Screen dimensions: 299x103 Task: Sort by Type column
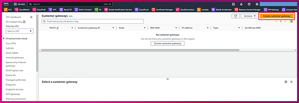tap(239, 28)
